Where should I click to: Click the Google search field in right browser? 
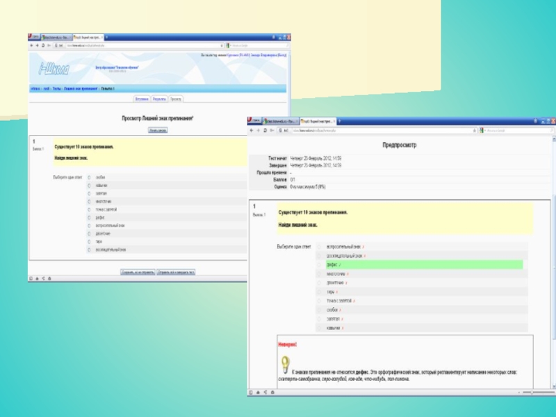pyautogui.click(x=518, y=131)
